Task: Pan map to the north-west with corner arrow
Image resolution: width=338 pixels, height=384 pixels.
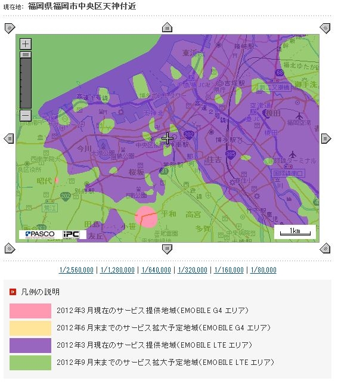Action: click(x=10, y=28)
